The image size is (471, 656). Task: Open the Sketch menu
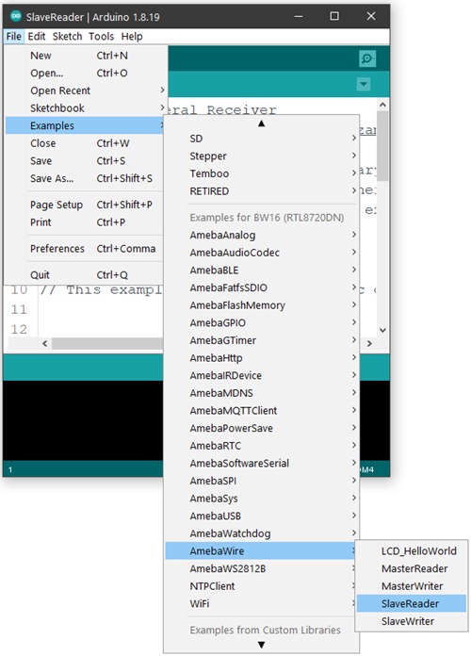(x=67, y=37)
